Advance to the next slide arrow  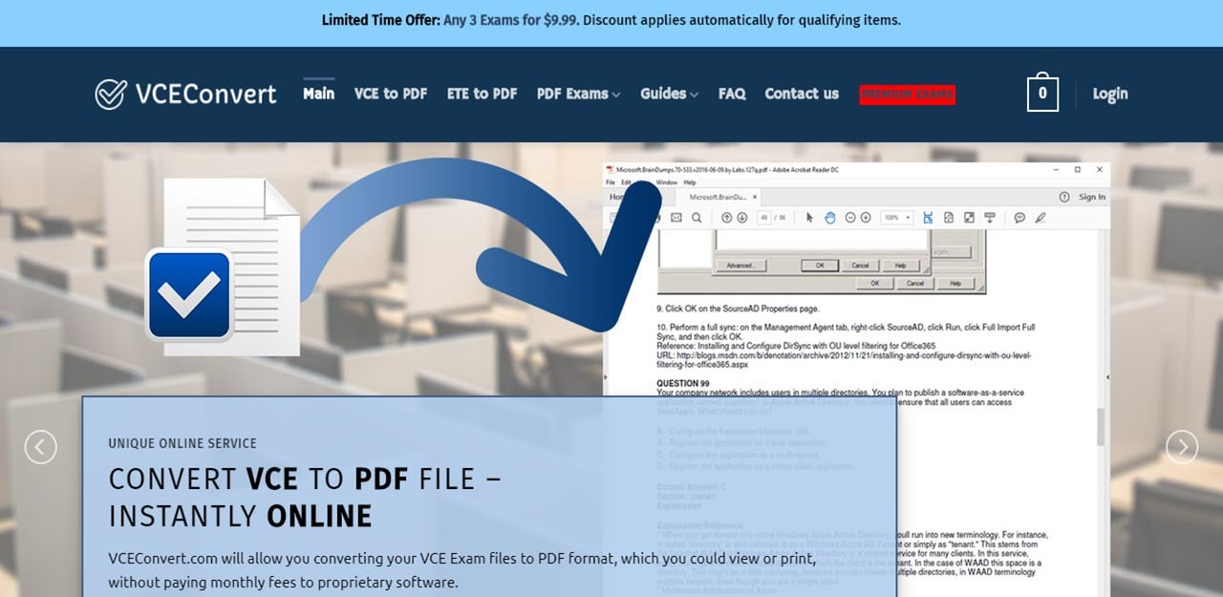[x=1182, y=447]
